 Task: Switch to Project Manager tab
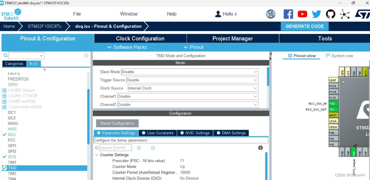point(233,39)
